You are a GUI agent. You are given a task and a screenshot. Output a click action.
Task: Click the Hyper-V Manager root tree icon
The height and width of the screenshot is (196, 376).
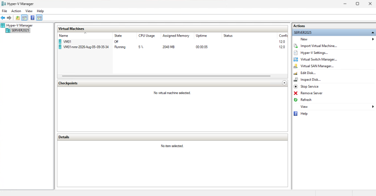pyautogui.click(x=3, y=25)
